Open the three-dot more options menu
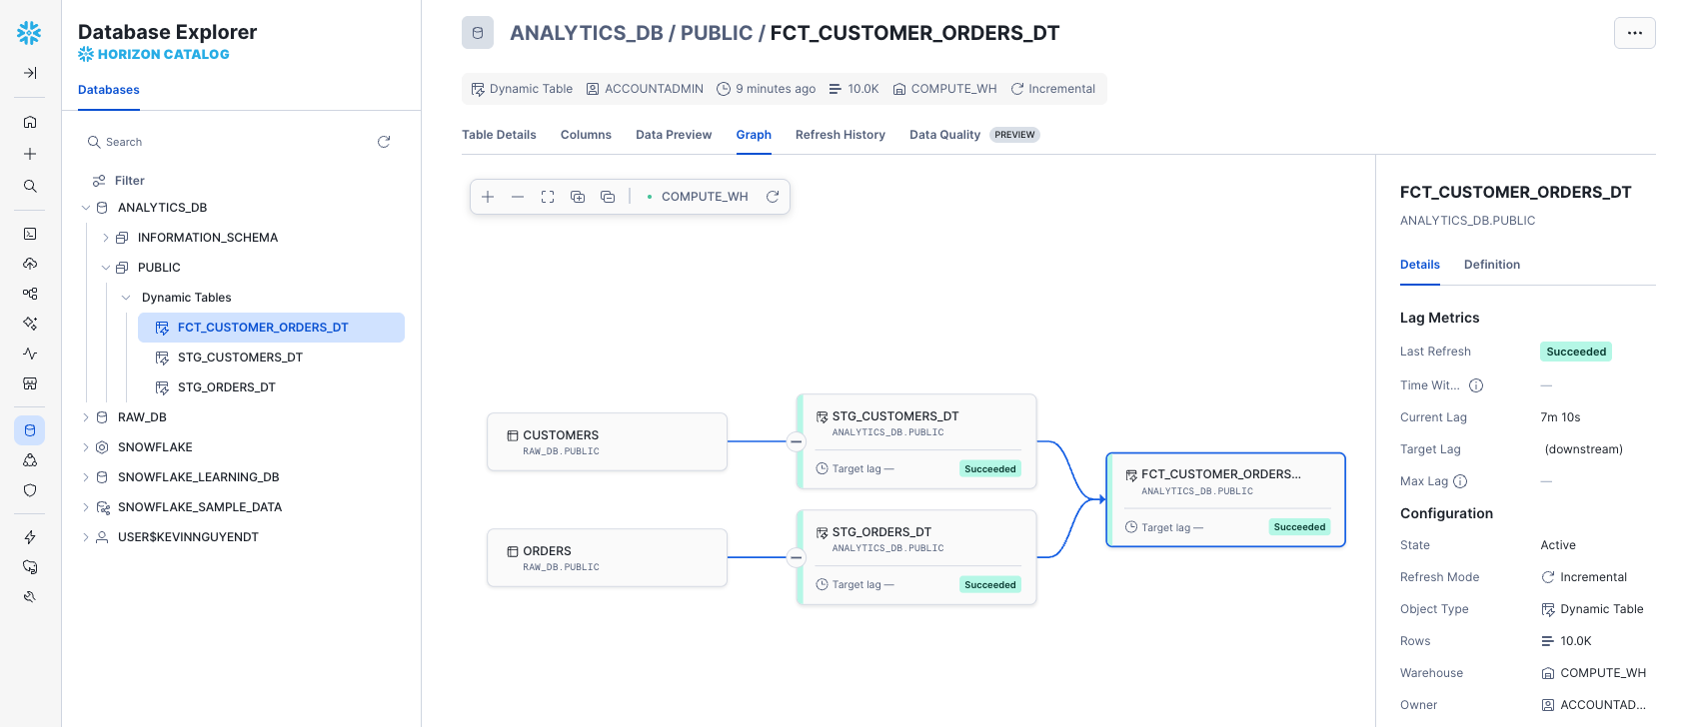Viewport: 1691px width, 727px height. pyautogui.click(x=1634, y=33)
